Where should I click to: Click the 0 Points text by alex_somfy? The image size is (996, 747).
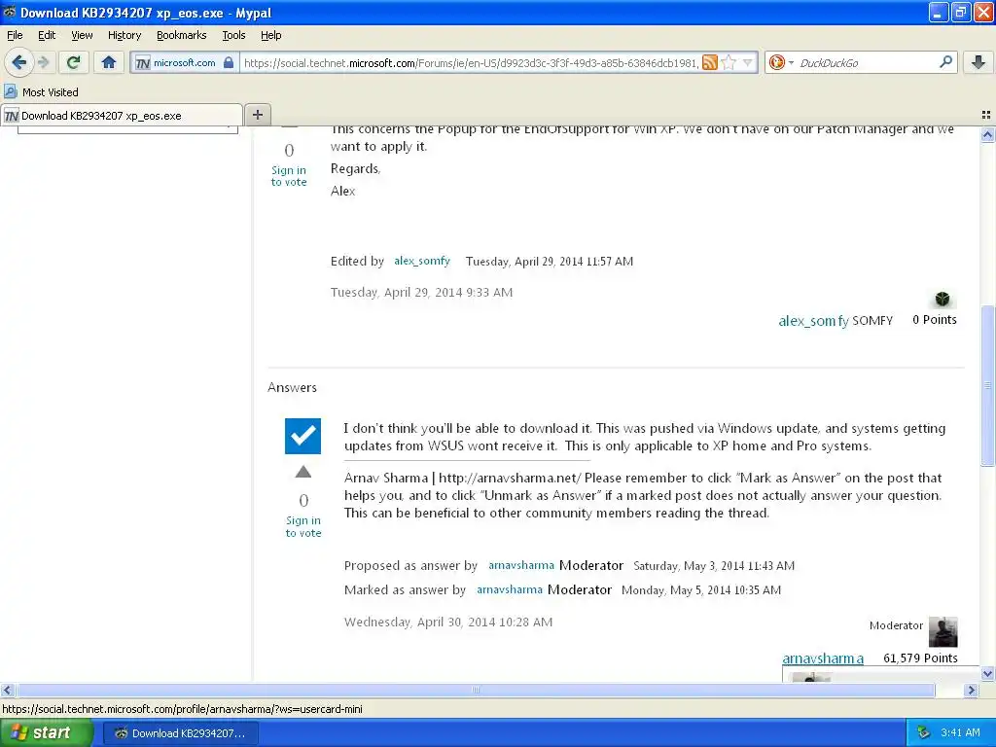935,319
